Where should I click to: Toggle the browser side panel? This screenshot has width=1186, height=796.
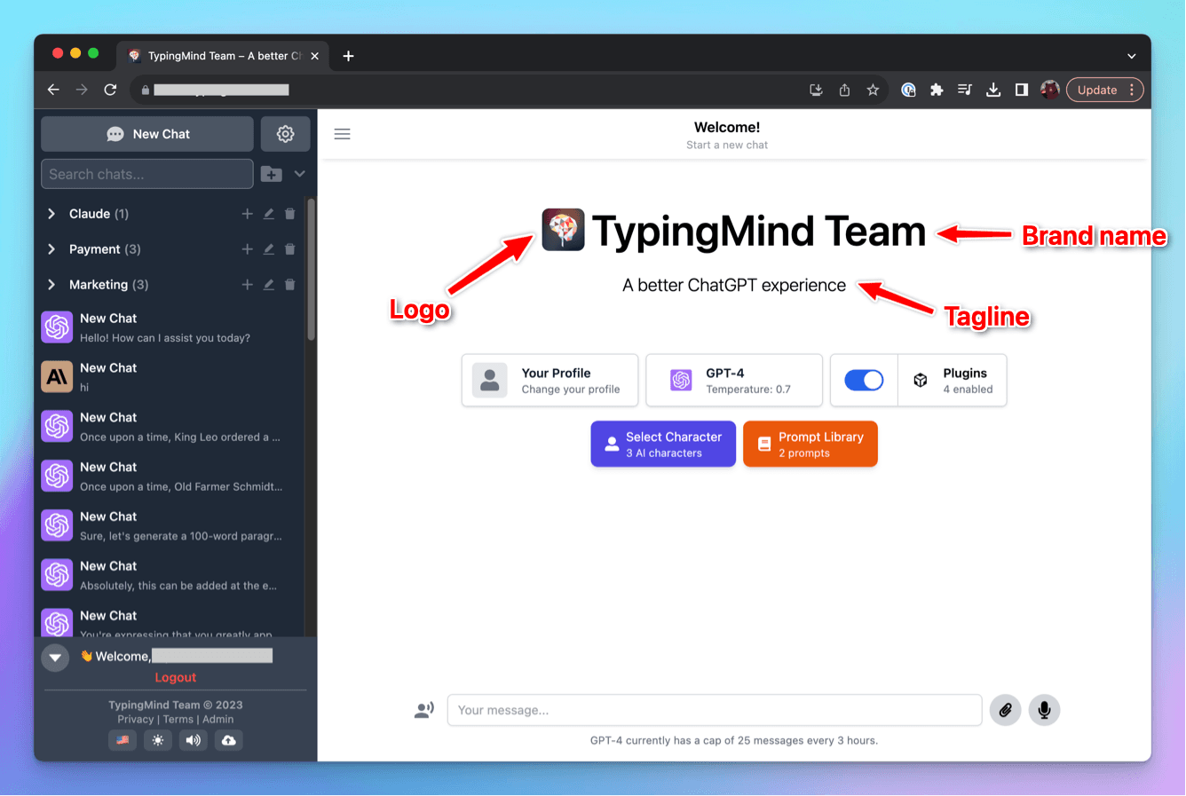pos(1022,90)
